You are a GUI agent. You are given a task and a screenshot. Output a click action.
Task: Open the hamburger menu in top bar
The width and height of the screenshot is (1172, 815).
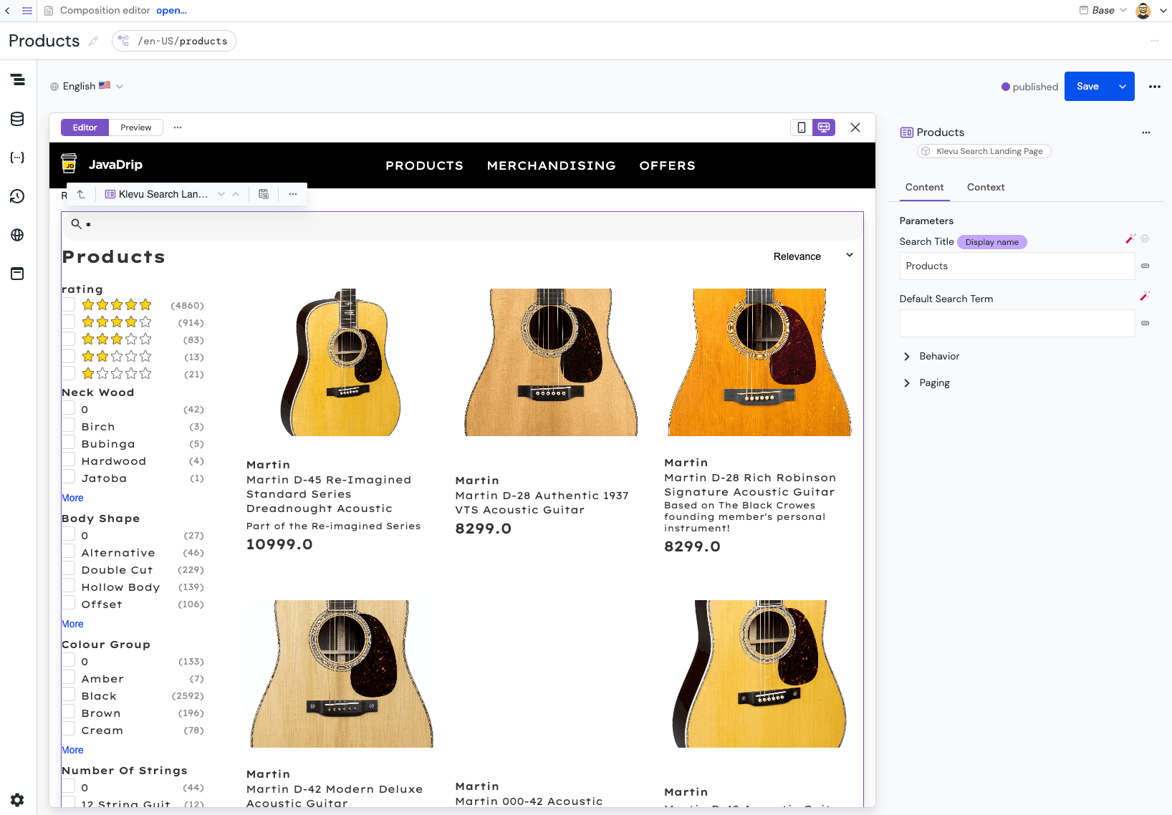click(x=27, y=11)
